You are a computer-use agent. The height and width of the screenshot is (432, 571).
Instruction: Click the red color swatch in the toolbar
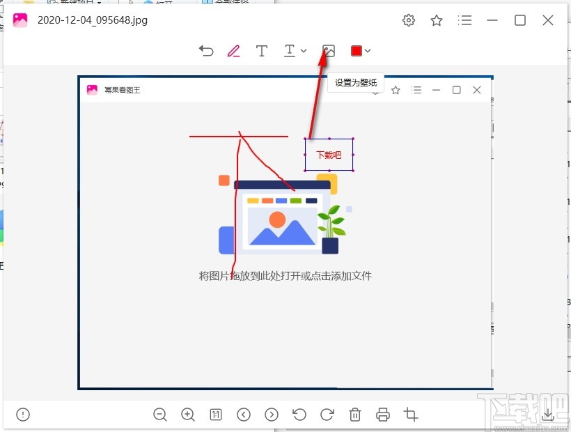[355, 50]
